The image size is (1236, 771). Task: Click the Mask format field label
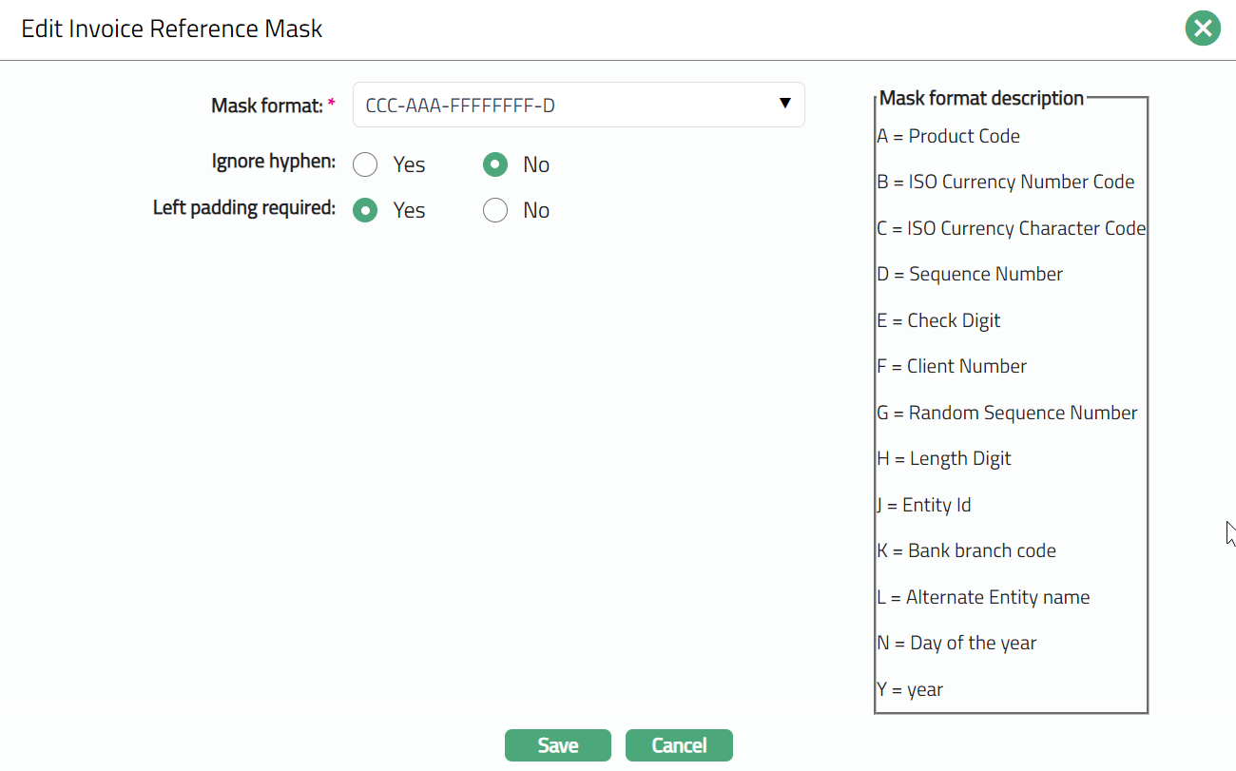[267, 106]
